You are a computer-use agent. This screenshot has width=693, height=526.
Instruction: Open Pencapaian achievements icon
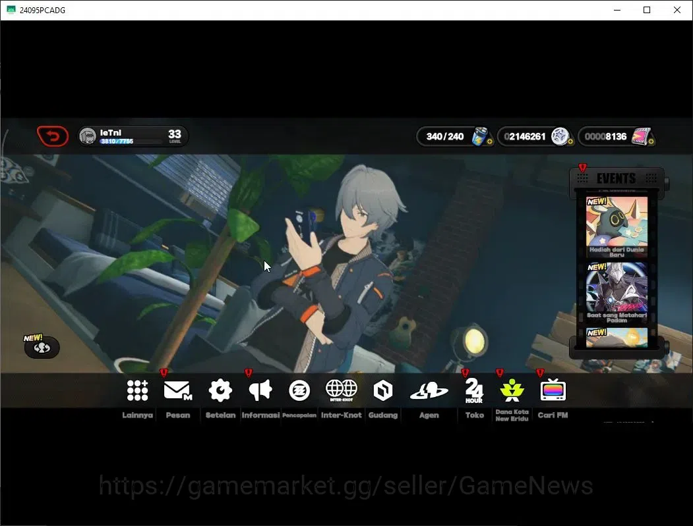click(299, 390)
